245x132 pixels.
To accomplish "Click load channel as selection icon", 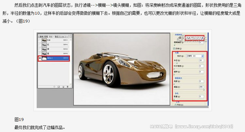I will point(54,86).
